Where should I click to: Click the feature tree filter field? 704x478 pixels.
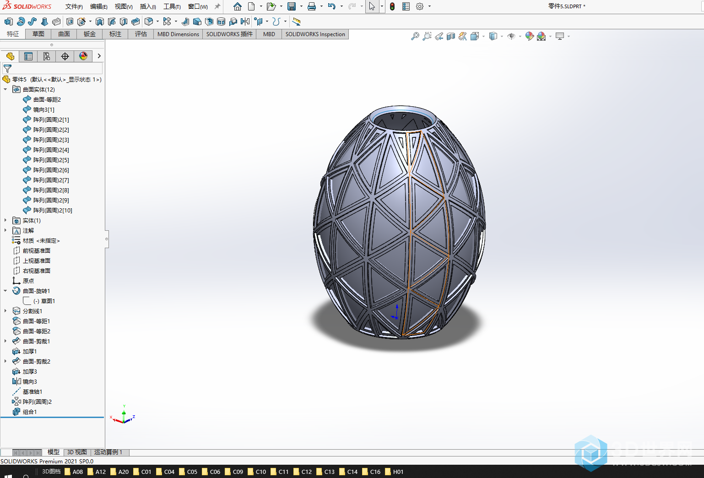click(x=53, y=69)
